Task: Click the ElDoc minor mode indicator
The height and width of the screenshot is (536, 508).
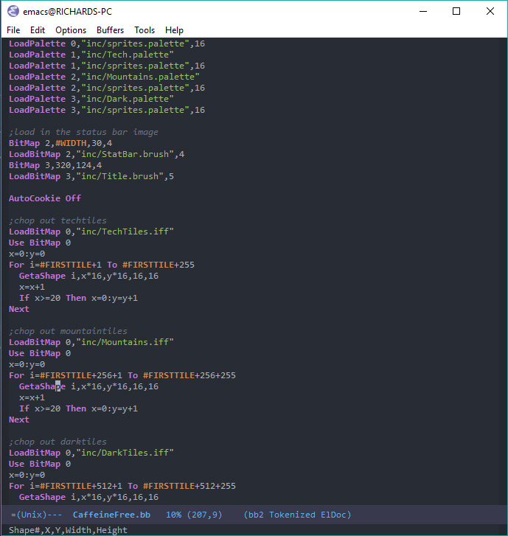Action: pos(333,515)
